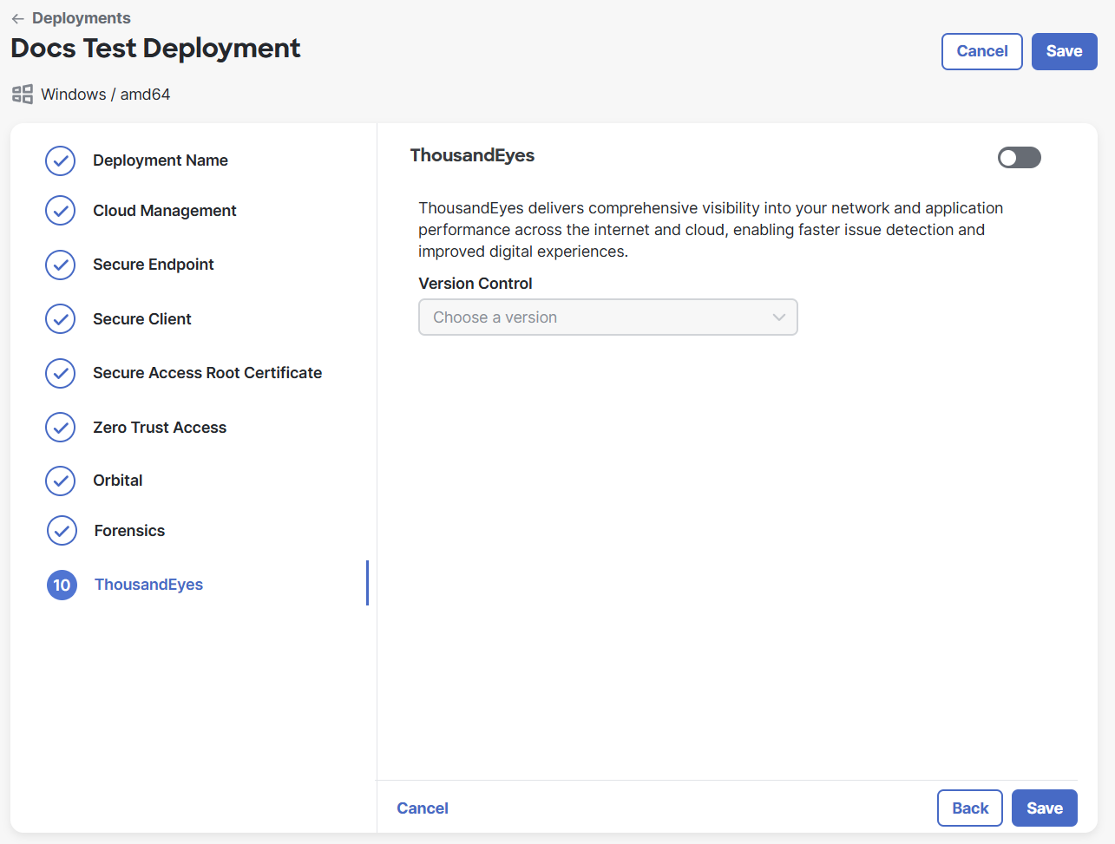Click the top Cancel button
The image size is (1115, 844).
[981, 51]
